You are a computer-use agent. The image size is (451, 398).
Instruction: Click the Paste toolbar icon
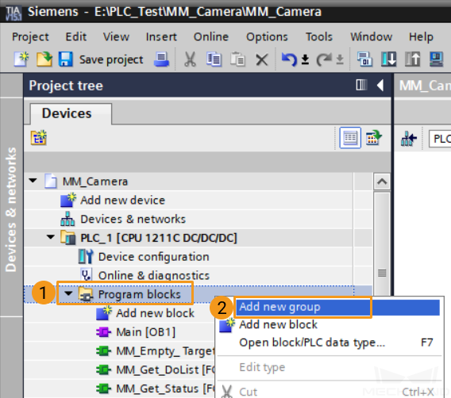[x=237, y=59]
